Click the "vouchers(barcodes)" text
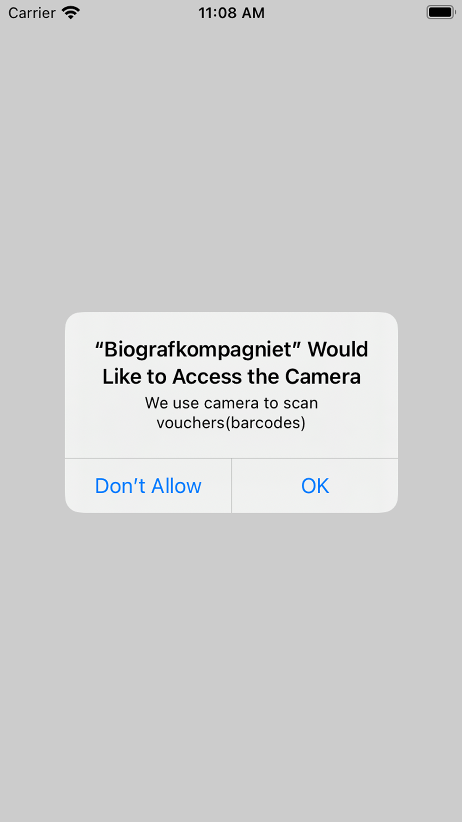The width and height of the screenshot is (462, 822). click(231, 423)
